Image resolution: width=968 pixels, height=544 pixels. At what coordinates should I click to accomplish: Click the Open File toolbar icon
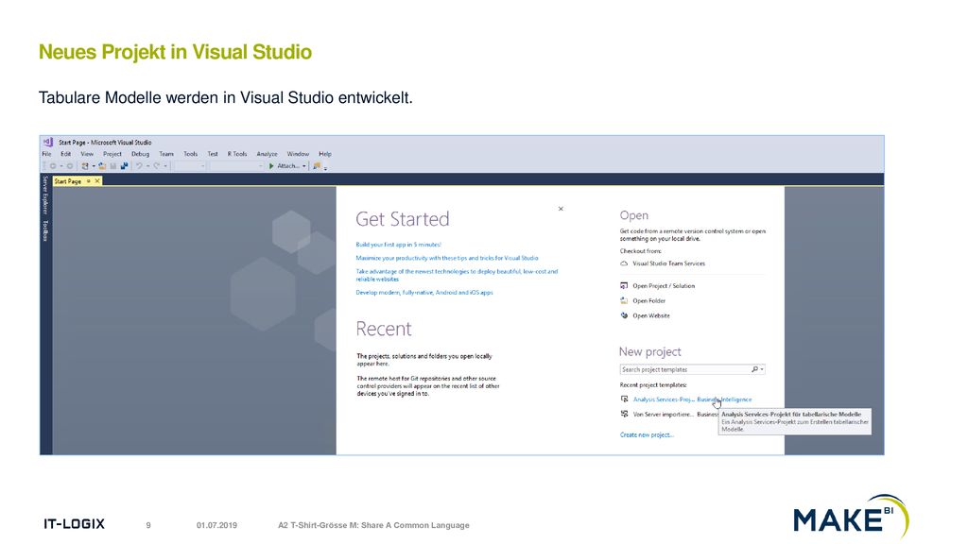click(102, 166)
